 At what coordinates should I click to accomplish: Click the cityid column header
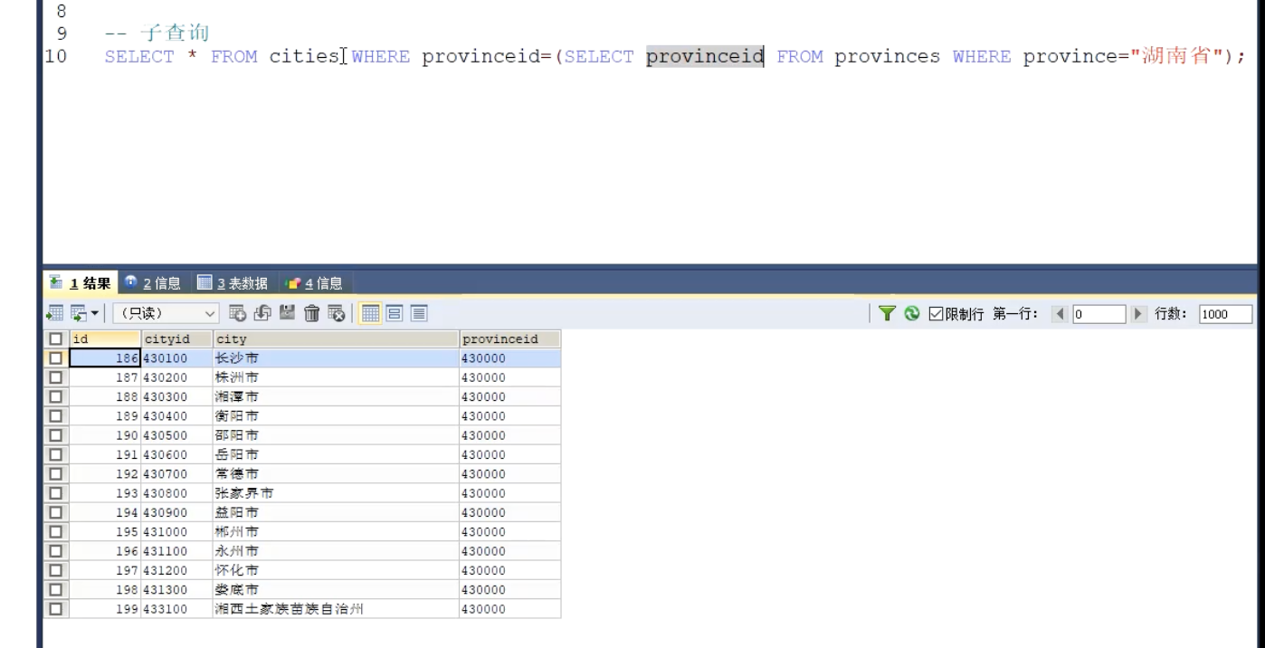click(x=176, y=339)
